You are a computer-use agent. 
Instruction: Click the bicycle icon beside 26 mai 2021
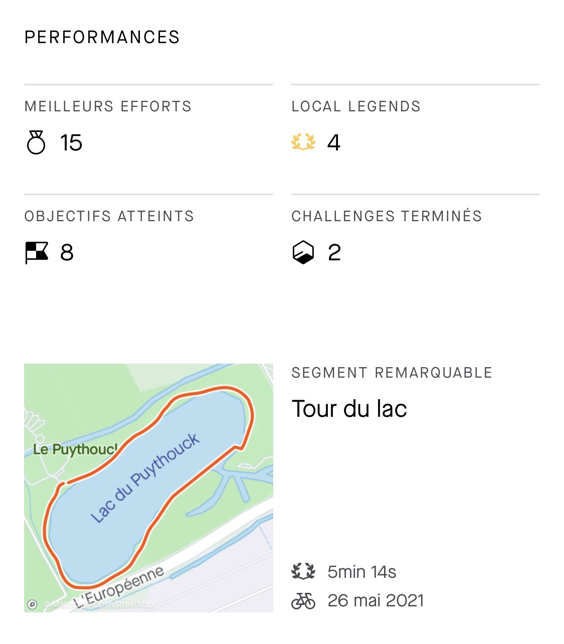coord(303,600)
